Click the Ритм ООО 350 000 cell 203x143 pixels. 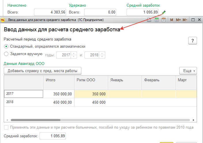(x=91, y=94)
